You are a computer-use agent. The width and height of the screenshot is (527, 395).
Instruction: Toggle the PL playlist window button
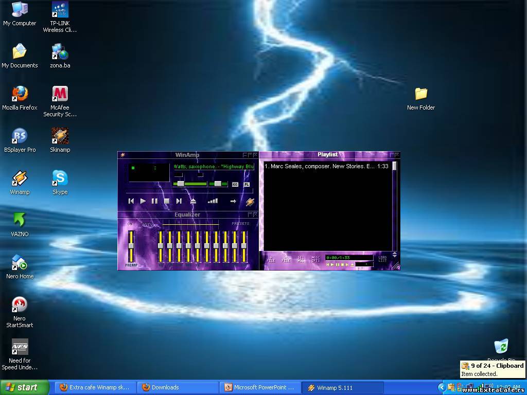pyautogui.click(x=247, y=184)
